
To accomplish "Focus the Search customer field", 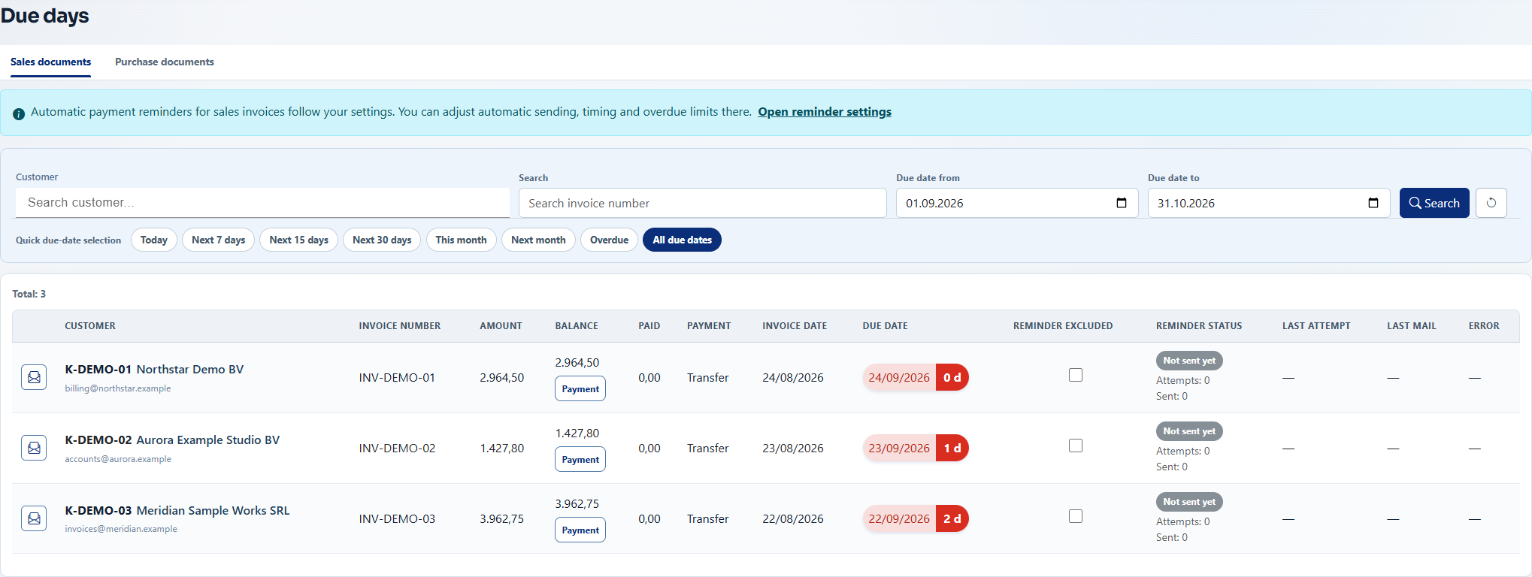I will (262, 203).
